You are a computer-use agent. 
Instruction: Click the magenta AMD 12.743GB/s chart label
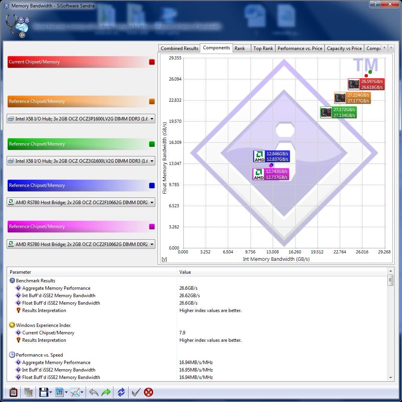(x=271, y=174)
